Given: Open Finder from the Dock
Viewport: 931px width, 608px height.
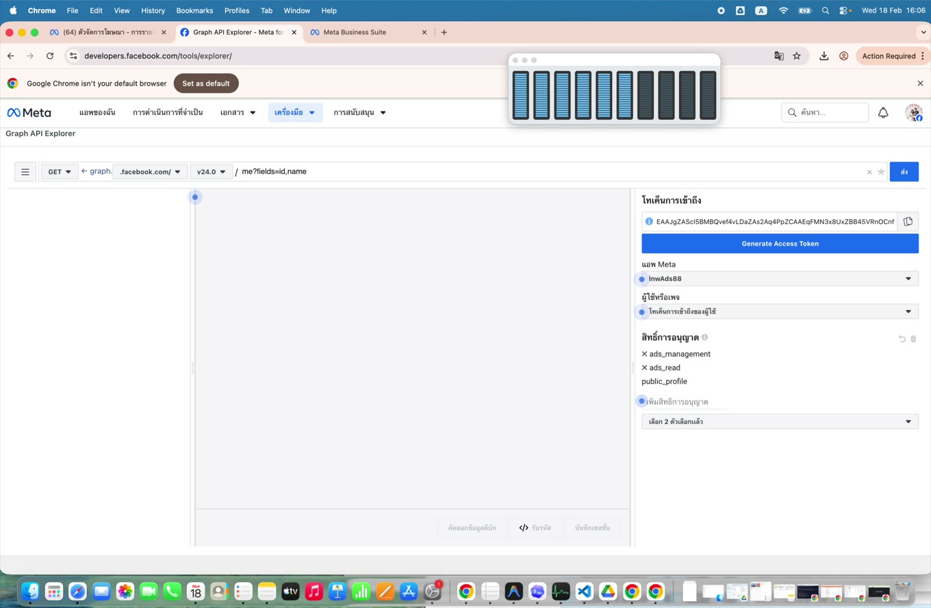Looking at the screenshot, I should 30,592.
